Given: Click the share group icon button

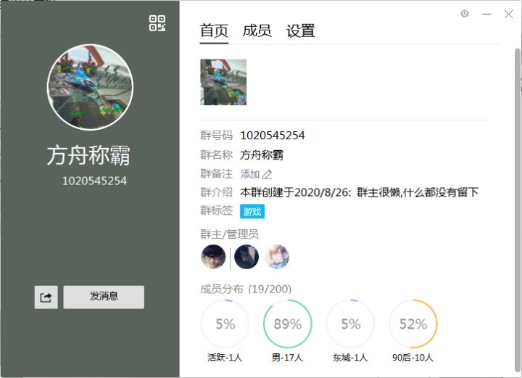Looking at the screenshot, I should [x=46, y=297].
